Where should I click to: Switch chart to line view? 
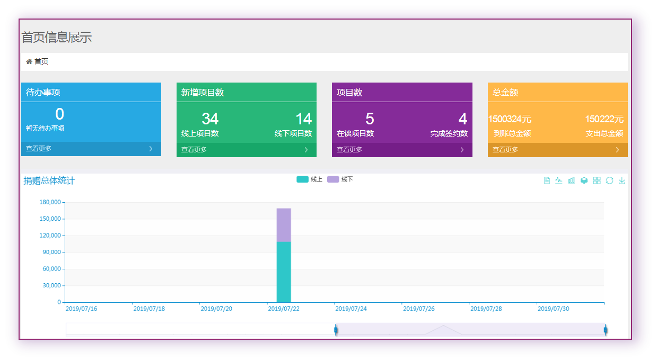[559, 180]
